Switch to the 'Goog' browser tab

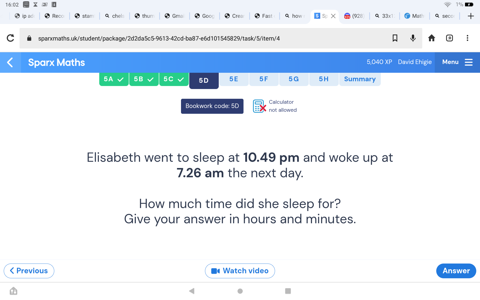(x=205, y=16)
